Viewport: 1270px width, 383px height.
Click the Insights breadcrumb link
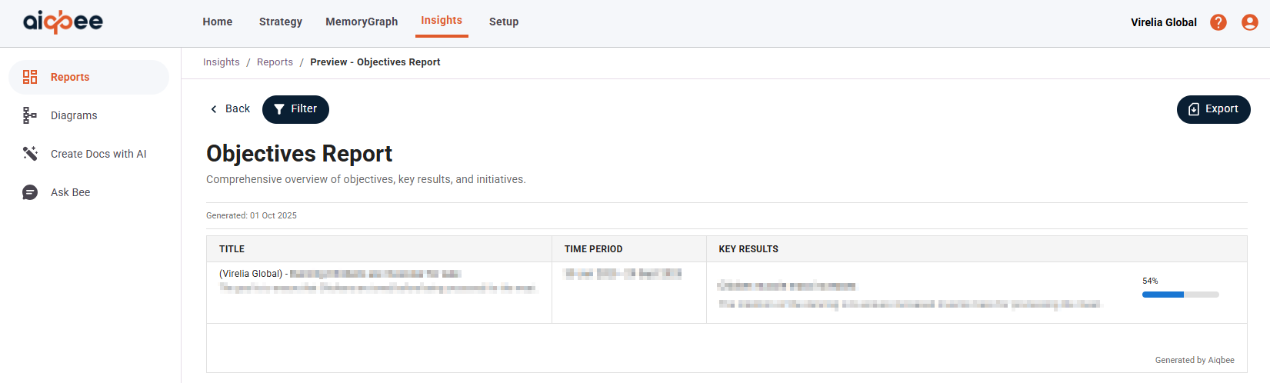222,62
